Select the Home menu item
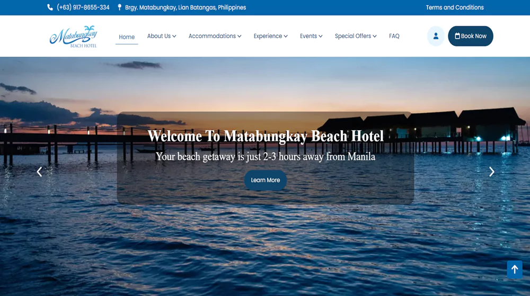Screen dimensions: 530x296 pyautogui.click(x=127, y=37)
